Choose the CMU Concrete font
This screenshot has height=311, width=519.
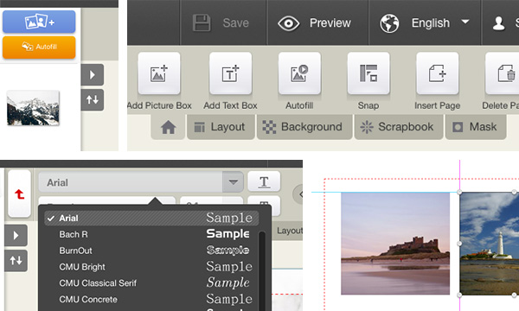coord(151,299)
